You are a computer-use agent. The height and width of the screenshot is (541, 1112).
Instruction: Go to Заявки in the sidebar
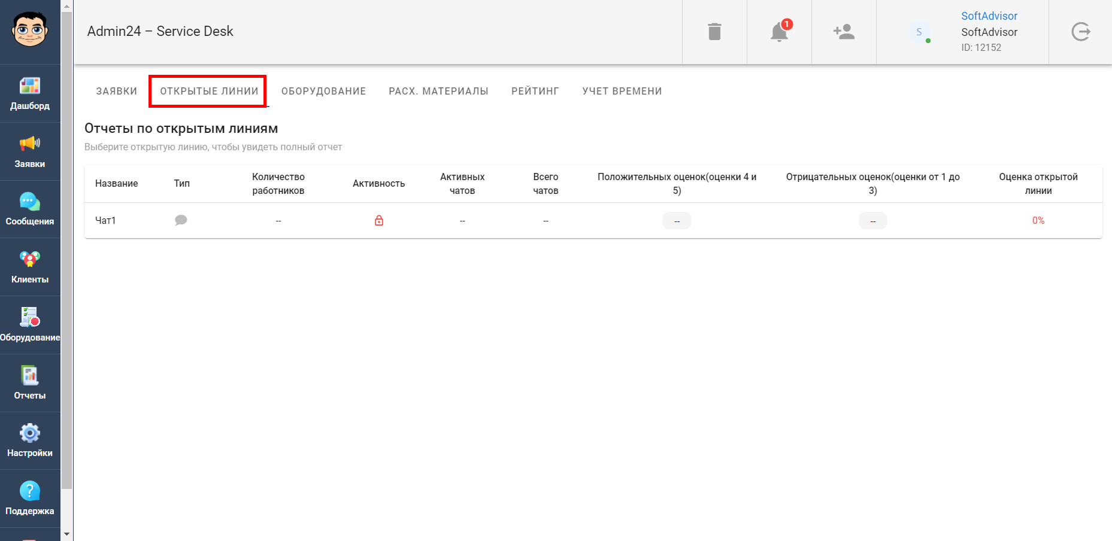pyautogui.click(x=30, y=151)
